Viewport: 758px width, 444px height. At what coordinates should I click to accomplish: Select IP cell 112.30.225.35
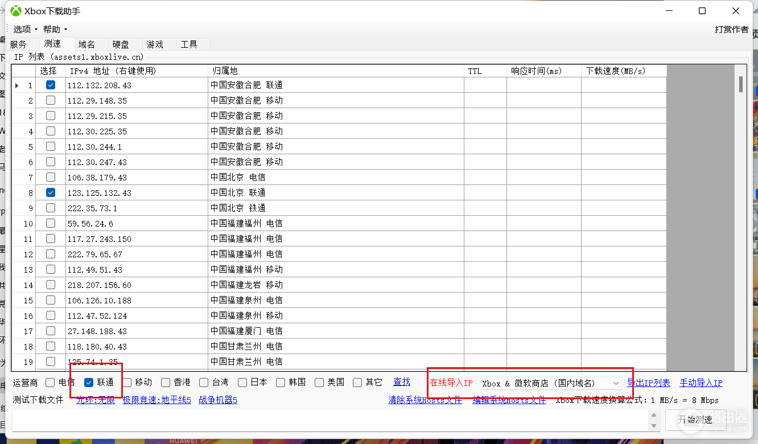tap(137, 131)
